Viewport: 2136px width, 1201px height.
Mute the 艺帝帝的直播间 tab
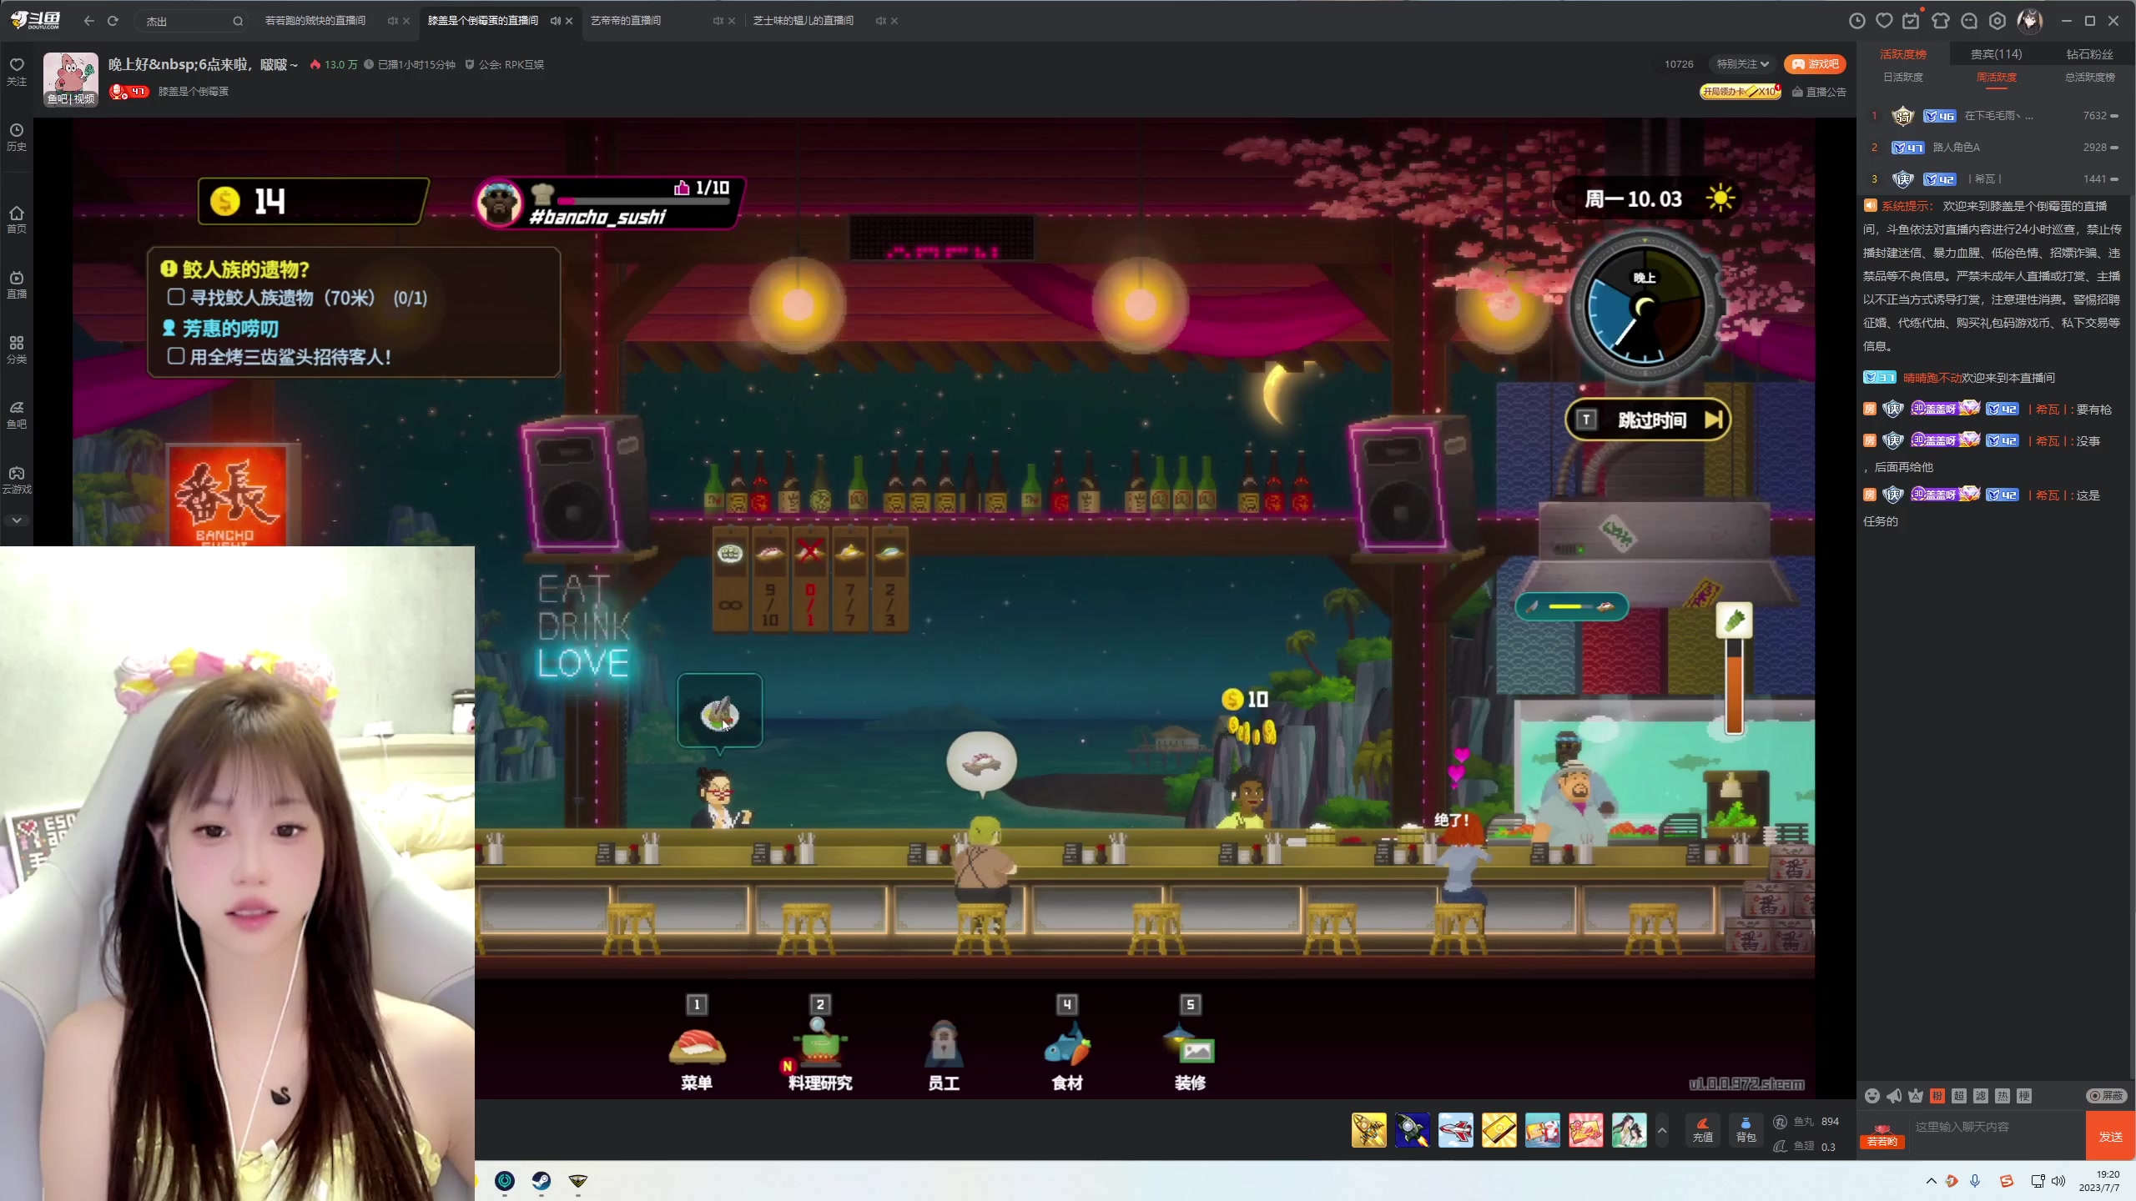point(718,21)
